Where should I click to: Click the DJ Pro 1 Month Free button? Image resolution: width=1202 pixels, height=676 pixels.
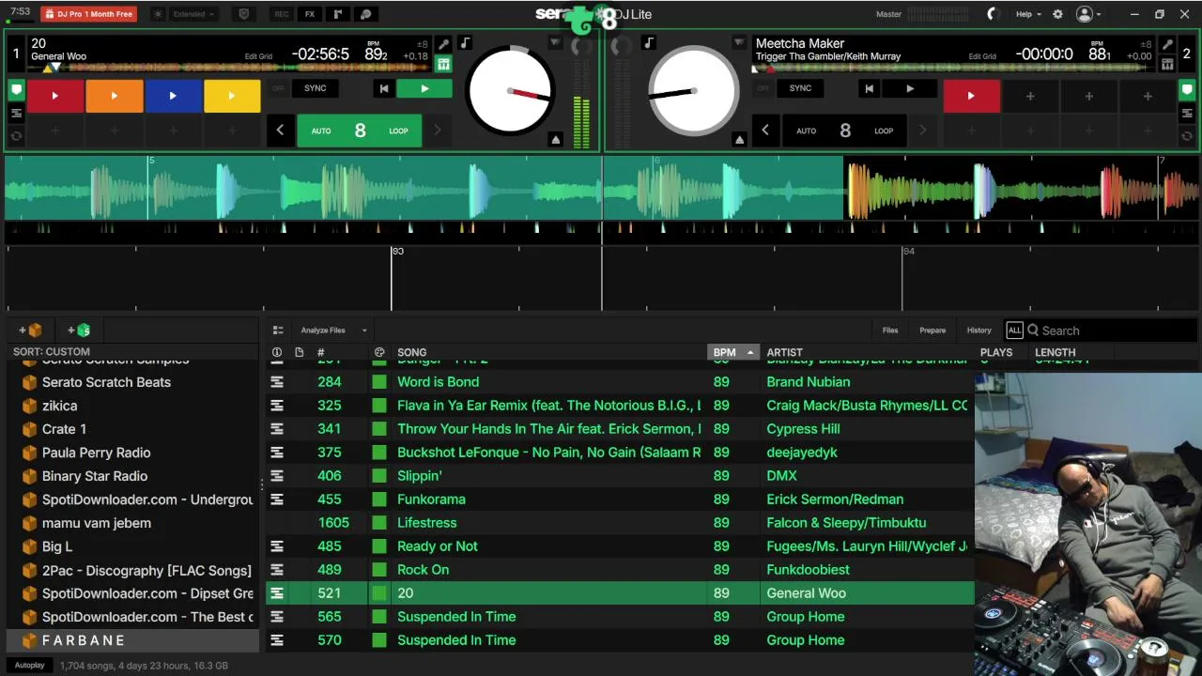point(88,14)
